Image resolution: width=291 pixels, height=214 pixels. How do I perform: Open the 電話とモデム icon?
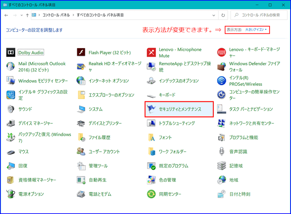point(81,194)
